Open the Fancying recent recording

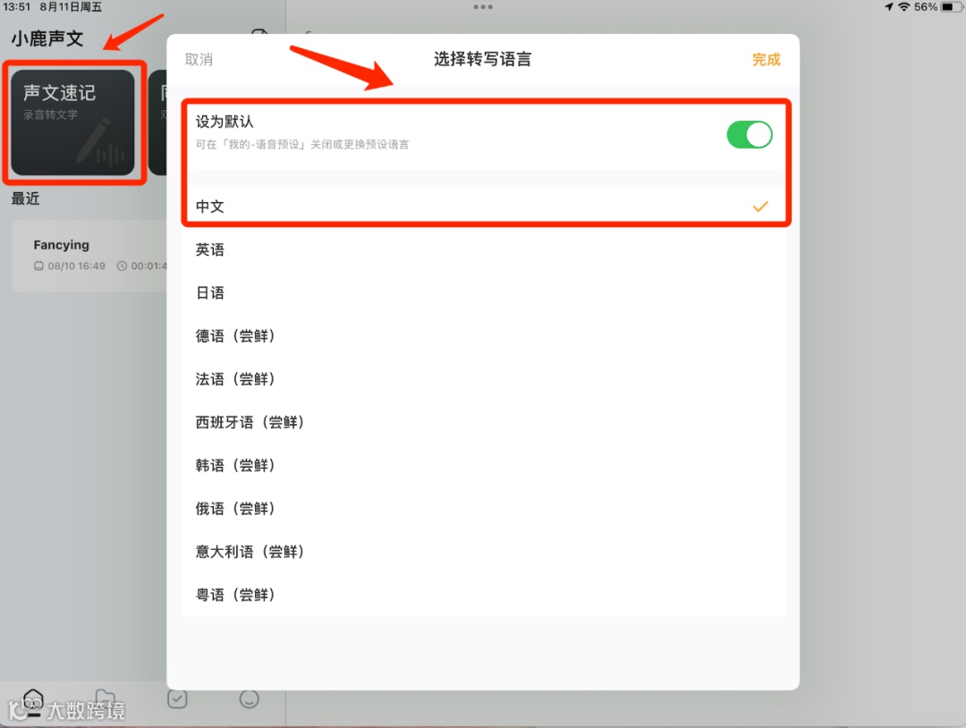point(89,255)
